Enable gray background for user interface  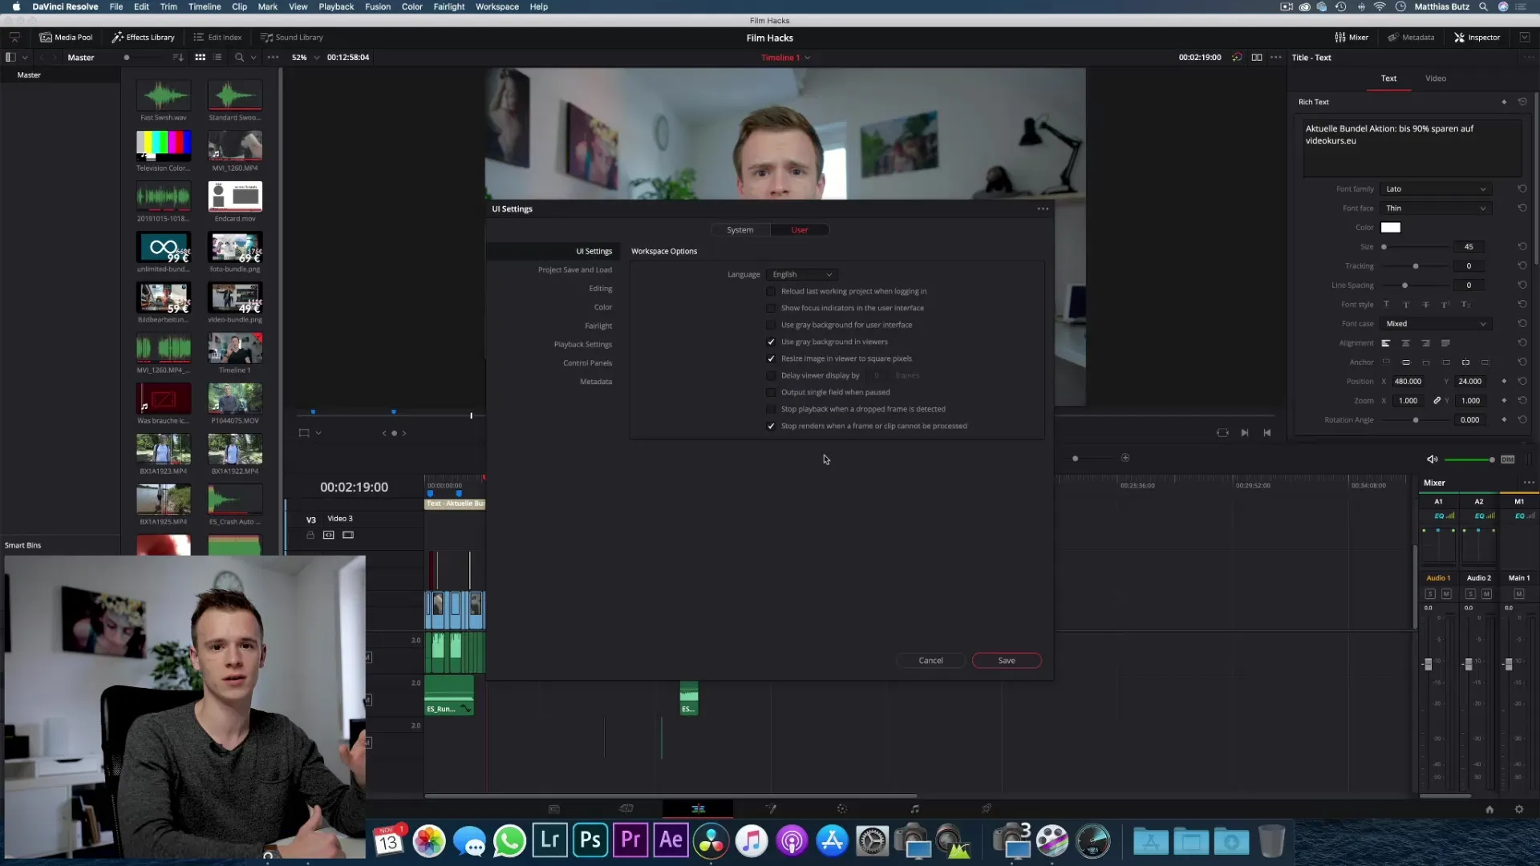pyautogui.click(x=771, y=325)
